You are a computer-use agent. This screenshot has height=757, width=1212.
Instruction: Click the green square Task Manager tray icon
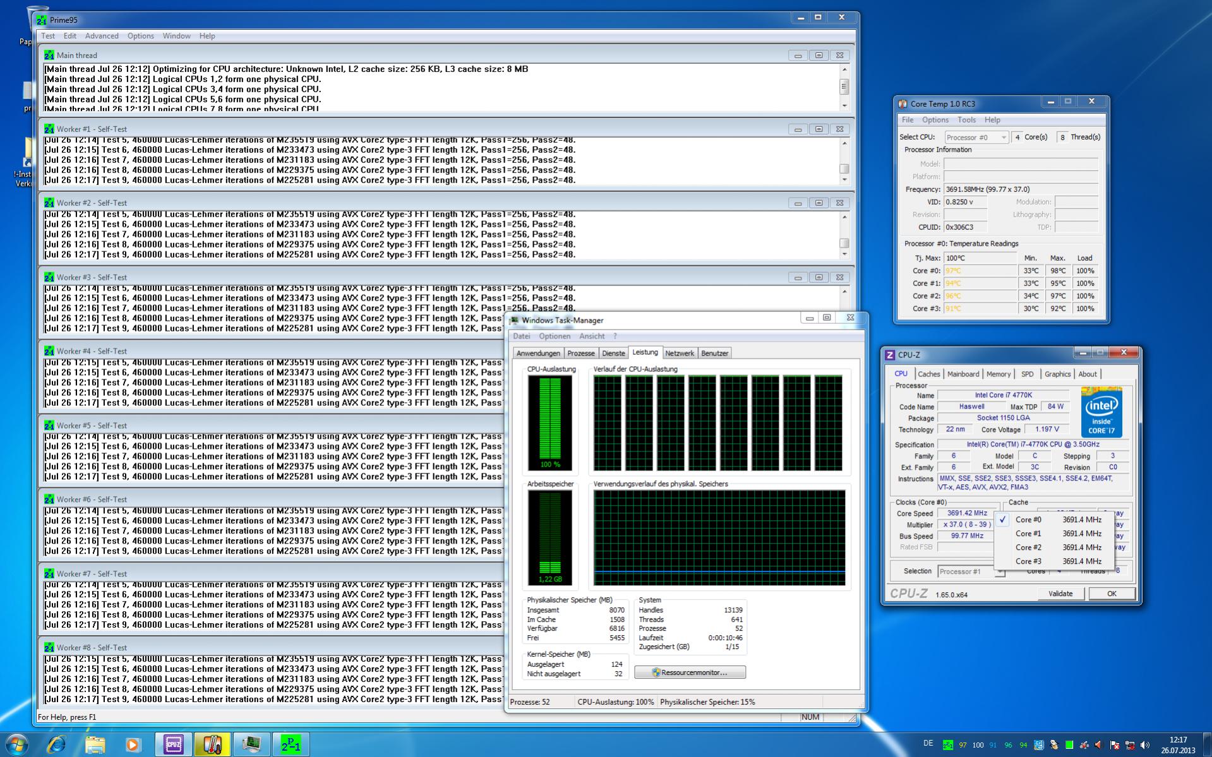pyautogui.click(x=1069, y=745)
